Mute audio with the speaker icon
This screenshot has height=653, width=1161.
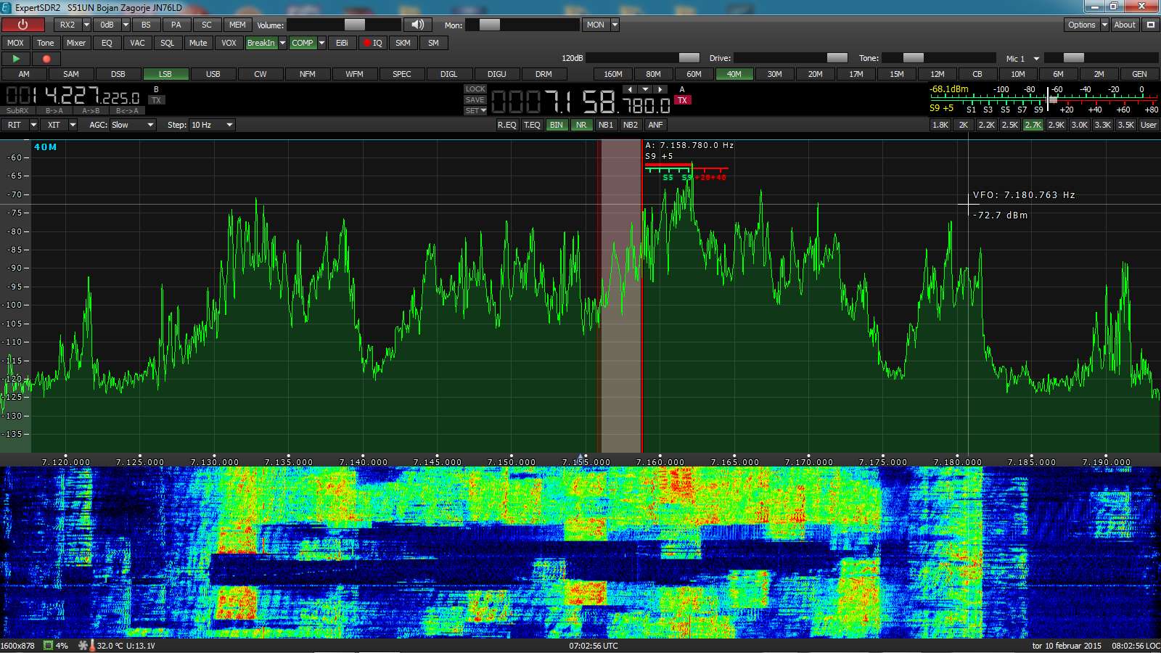pyautogui.click(x=417, y=25)
